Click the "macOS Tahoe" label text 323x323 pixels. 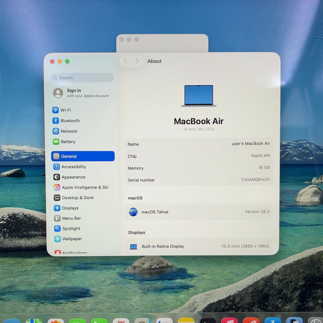tap(155, 212)
